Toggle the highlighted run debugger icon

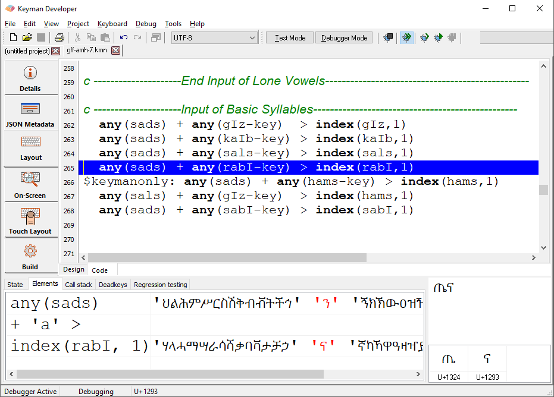pyautogui.click(x=406, y=37)
